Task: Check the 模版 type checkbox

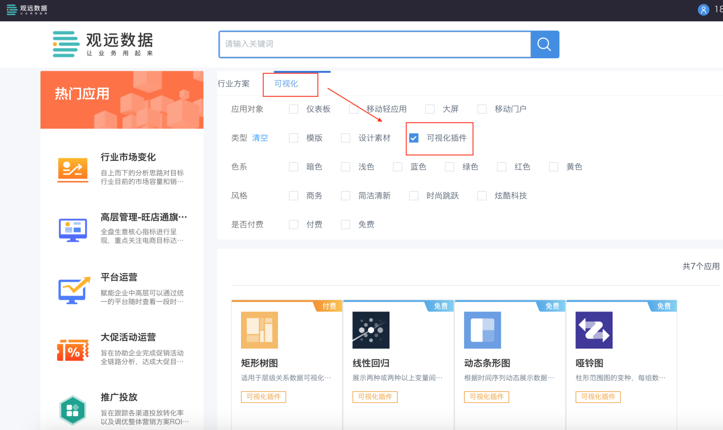Action: pyautogui.click(x=294, y=138)
